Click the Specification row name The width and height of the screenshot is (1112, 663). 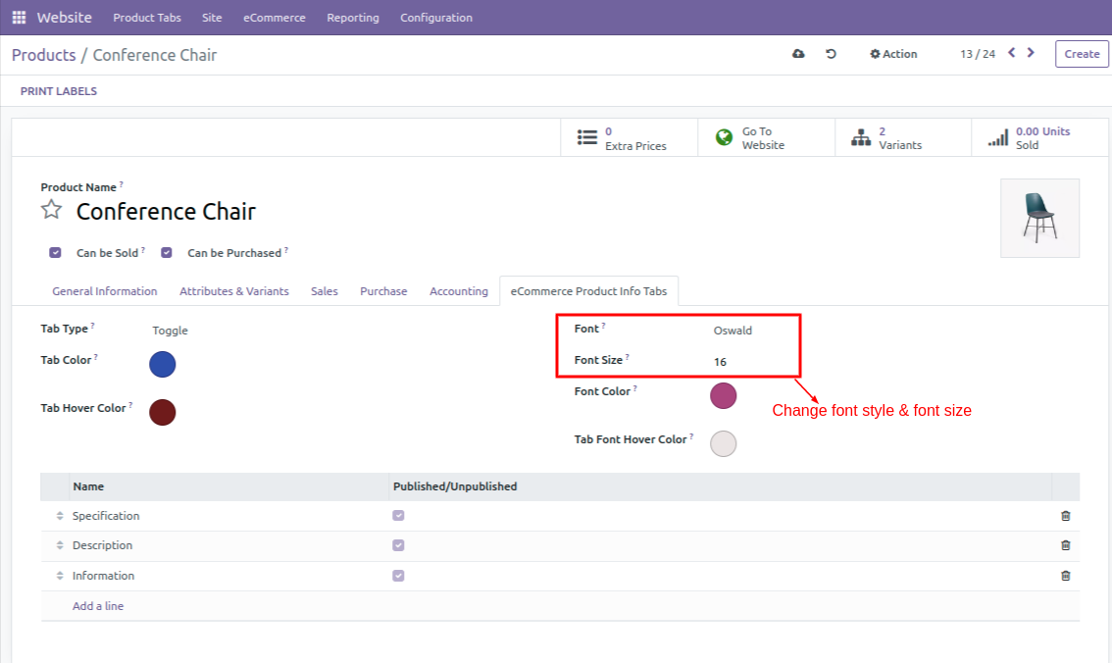106,516
